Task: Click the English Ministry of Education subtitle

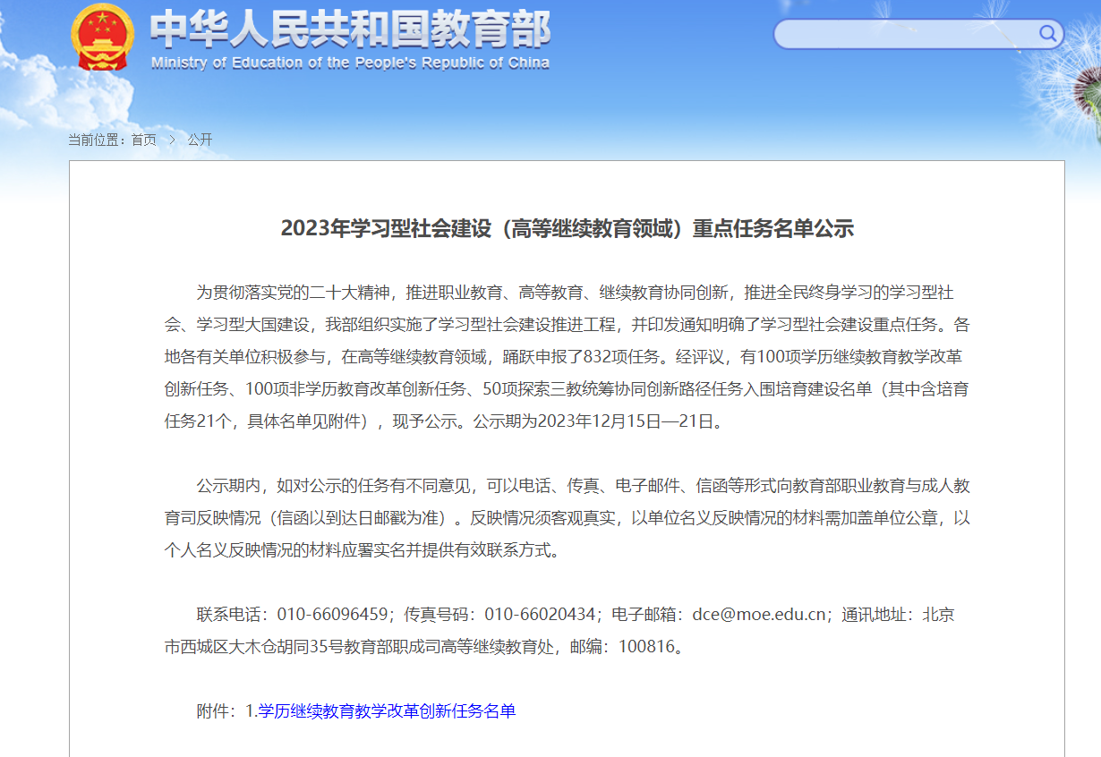Action: point(350,64)
